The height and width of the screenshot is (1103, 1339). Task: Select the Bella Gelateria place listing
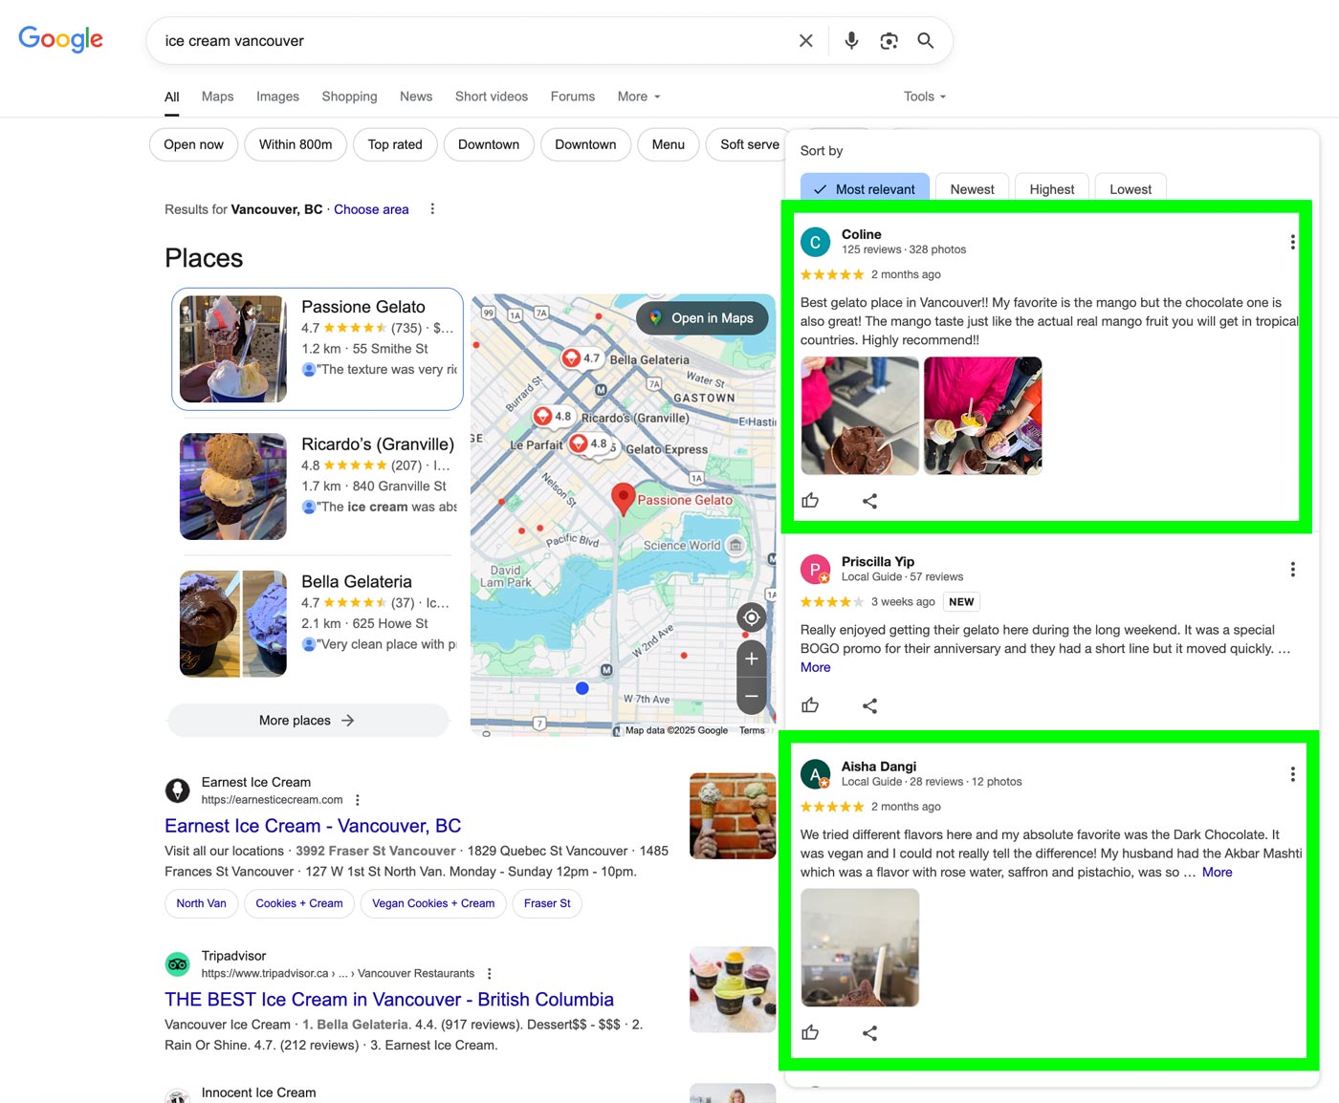pos(317,623)
